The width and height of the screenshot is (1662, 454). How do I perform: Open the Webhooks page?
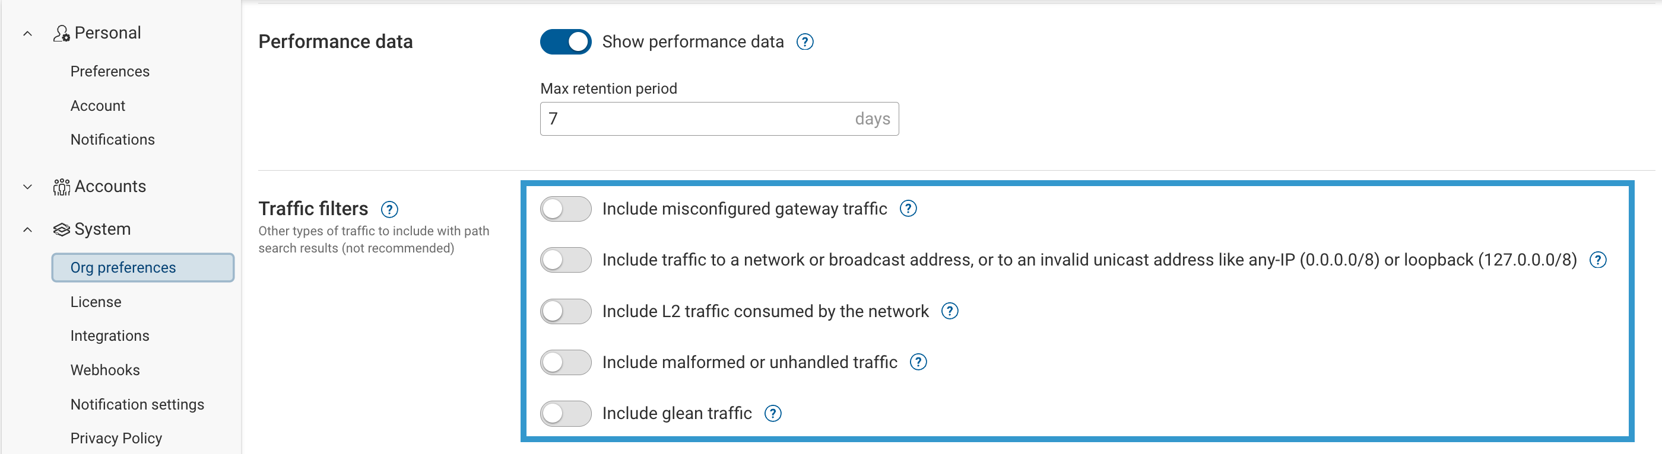tap(105, 370)
